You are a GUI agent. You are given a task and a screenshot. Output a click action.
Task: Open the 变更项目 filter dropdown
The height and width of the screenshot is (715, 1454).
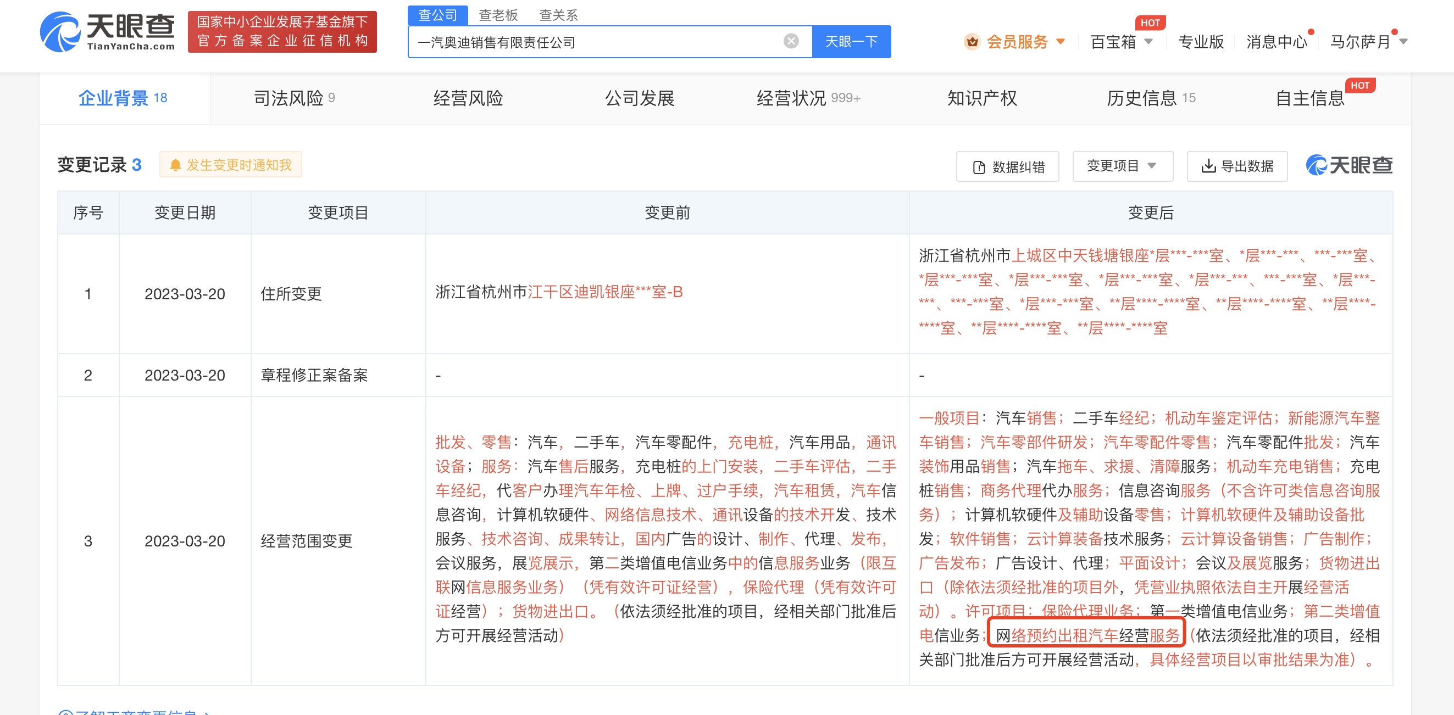point(1122,166)
